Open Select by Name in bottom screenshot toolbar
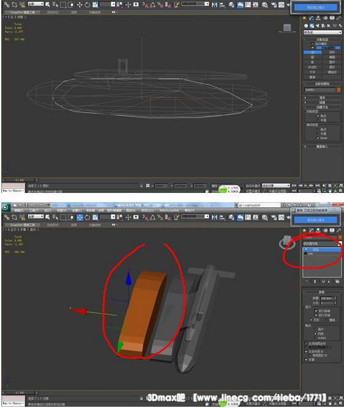344x408 pixels. 55,217
